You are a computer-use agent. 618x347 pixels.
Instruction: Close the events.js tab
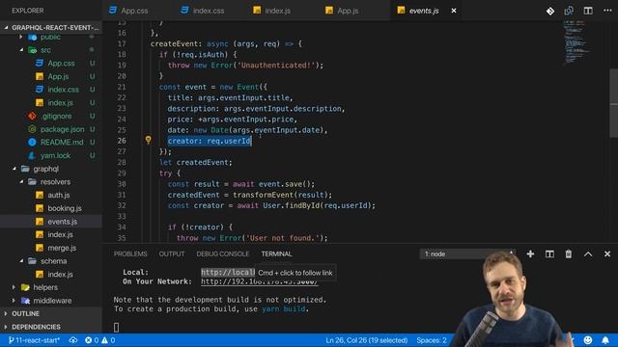tap(454, 11)
